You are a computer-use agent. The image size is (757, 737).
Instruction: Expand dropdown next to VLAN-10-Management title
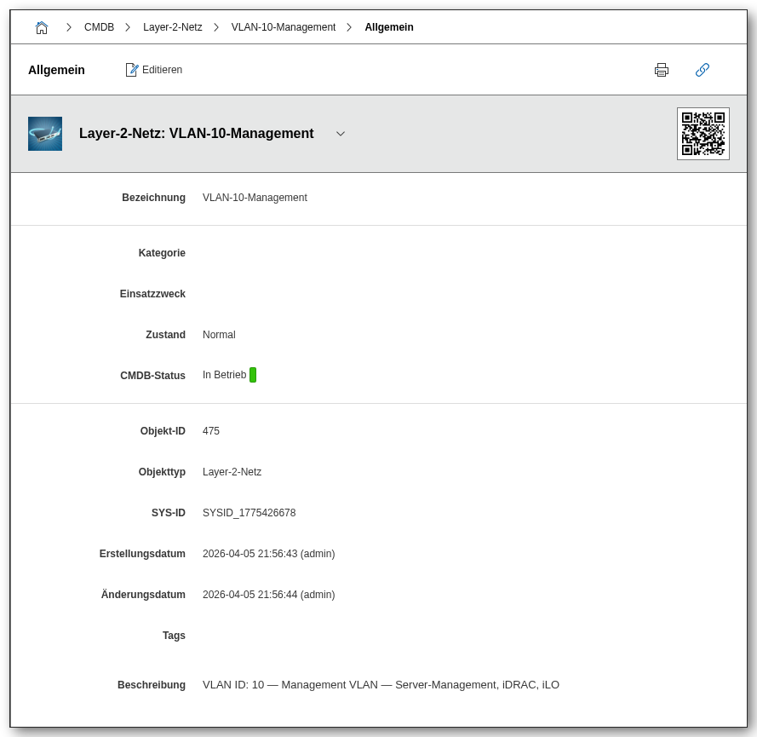(x=341, y=134)
